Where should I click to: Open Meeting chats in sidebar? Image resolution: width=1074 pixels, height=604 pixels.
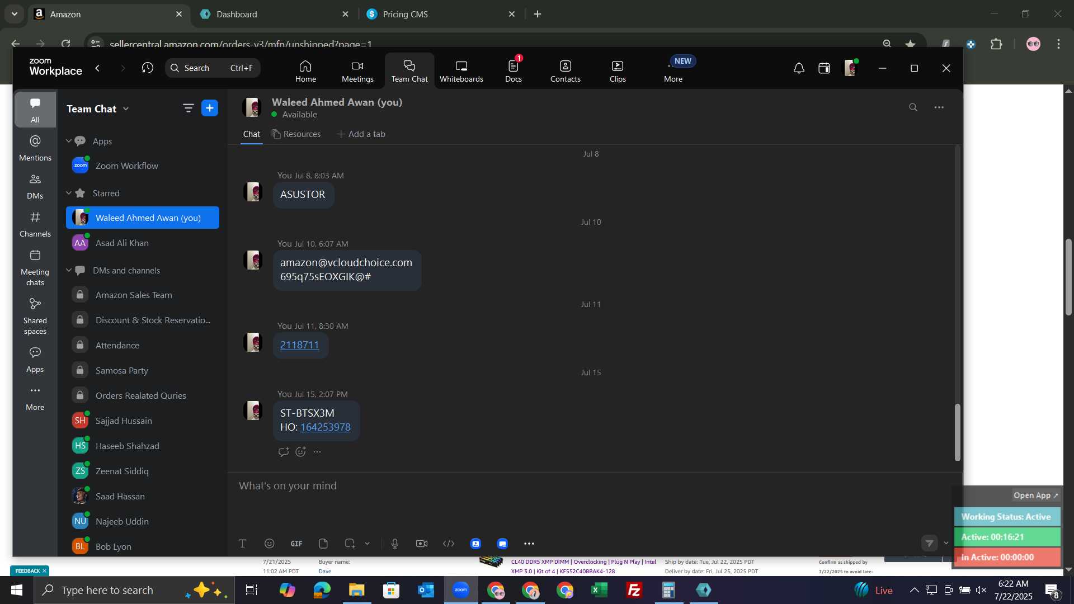[35, 268]
